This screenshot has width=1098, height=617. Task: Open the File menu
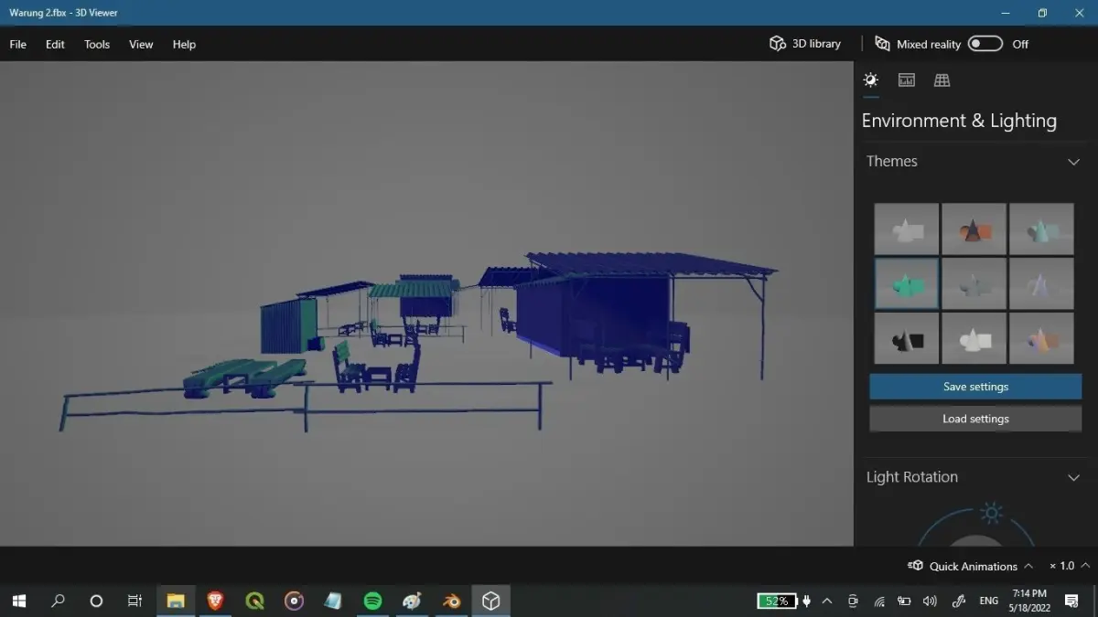[x=18, y=44]
